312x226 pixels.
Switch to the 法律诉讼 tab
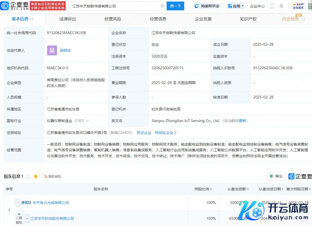pyautogui.click(x=68, y=19)
